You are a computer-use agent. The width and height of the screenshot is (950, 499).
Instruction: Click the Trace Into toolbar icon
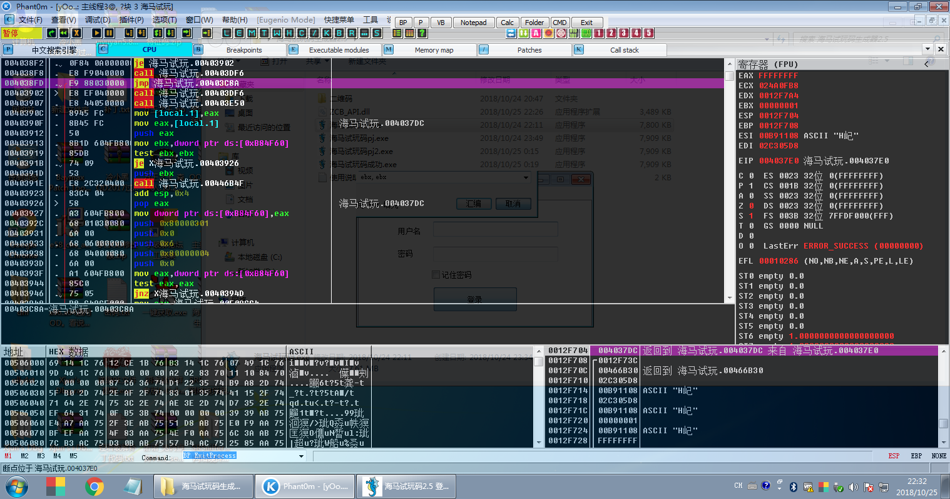point(157,33)
